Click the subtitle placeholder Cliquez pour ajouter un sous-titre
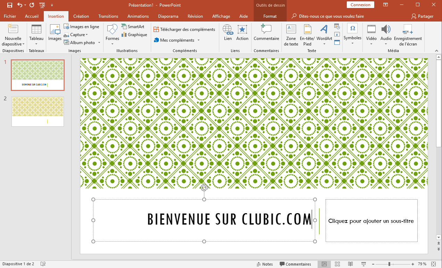The height and width of the screenshot is (268, 442). (x=371, y=221)
